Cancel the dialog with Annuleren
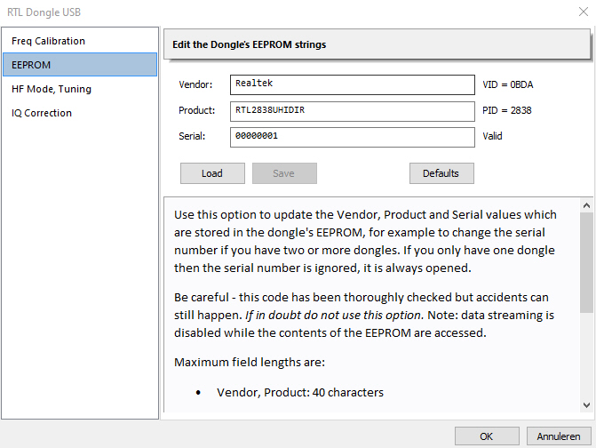596x448 pixels. coord(559,436)
